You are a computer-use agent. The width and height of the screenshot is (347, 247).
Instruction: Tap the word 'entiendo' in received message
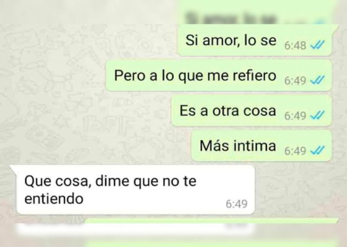click(54, 198)
